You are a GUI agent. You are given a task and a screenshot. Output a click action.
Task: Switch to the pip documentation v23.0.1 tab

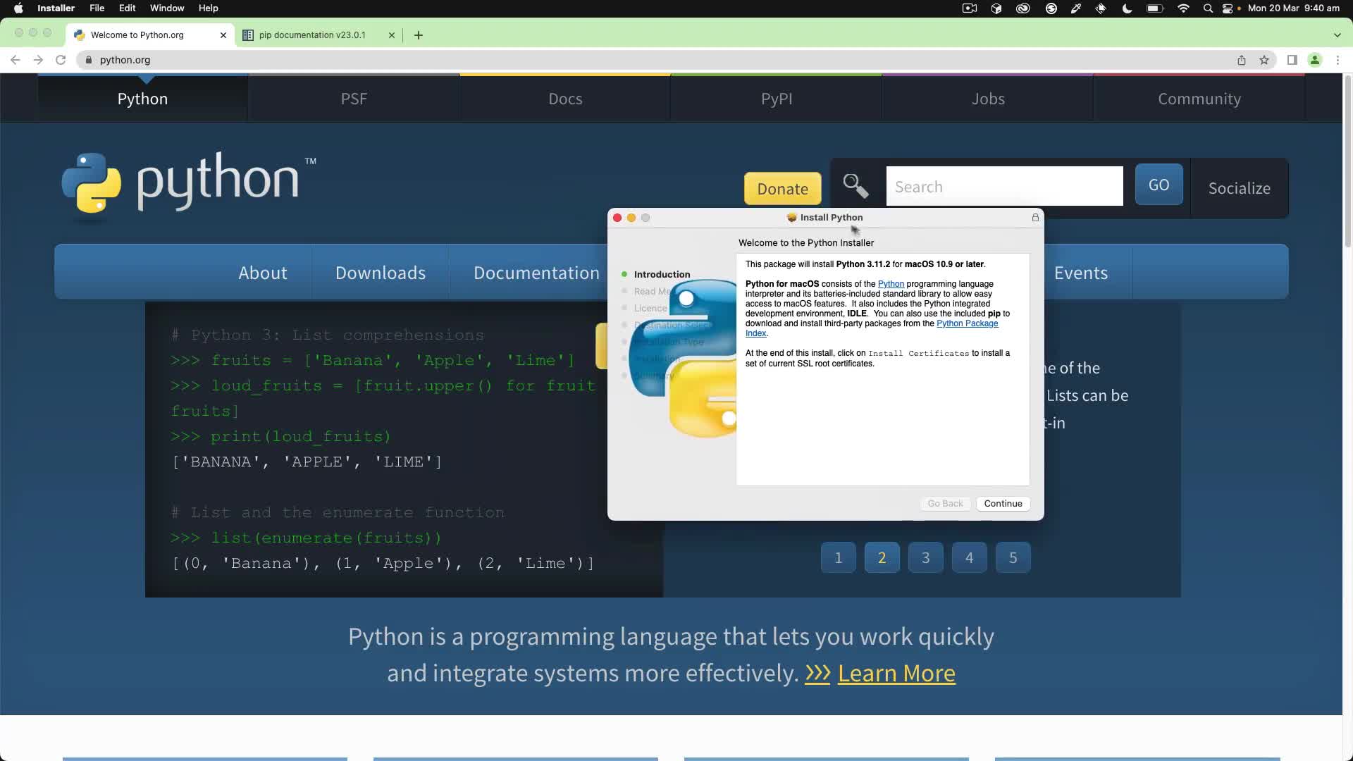311,35
